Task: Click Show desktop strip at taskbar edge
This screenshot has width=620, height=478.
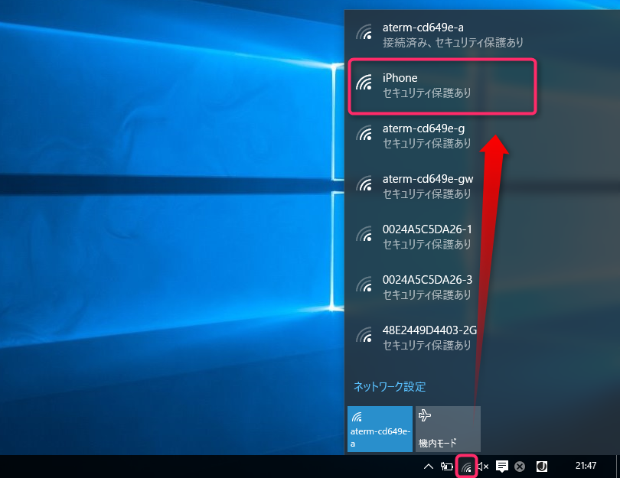Action: [x=618, y=467]
